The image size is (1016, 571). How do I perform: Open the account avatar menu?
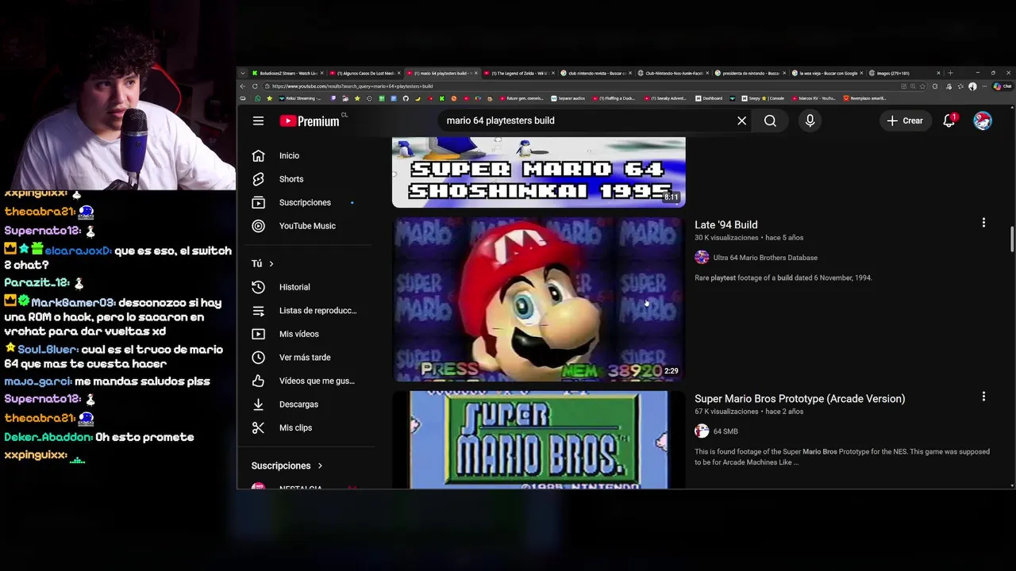983,121
